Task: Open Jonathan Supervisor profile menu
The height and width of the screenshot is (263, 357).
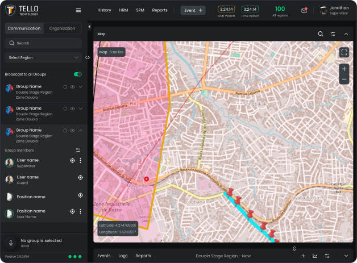Action: 334,10
